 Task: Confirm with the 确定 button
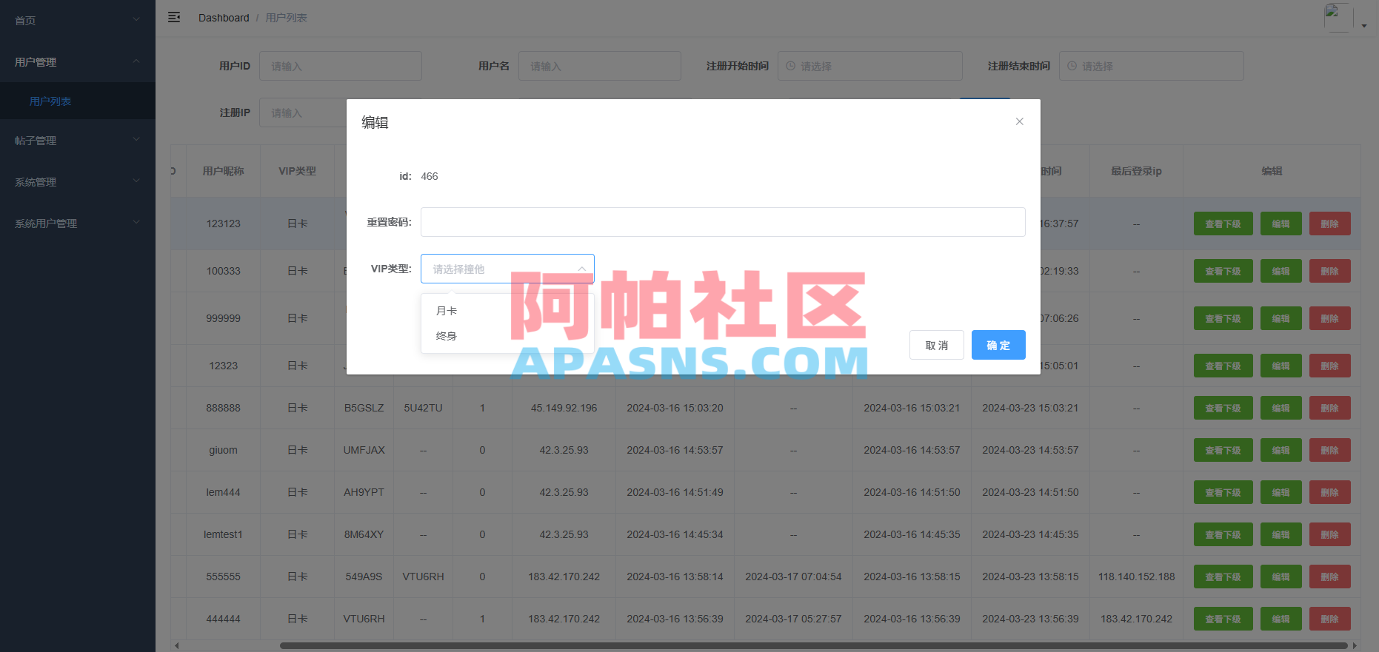coord(998,345)
